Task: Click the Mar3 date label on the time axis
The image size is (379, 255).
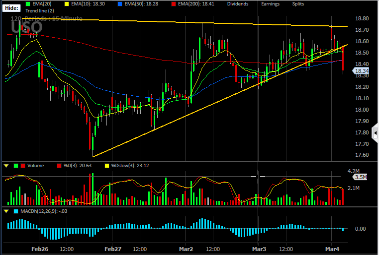Action: (259, 249)
